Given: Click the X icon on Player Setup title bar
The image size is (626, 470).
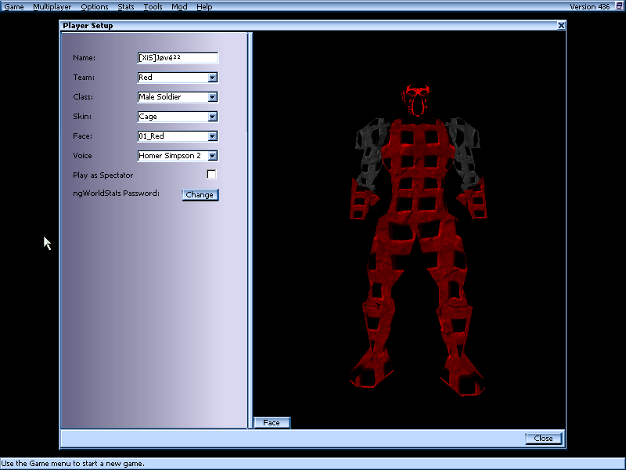Looking at the screenshot, I should [561, 26].
